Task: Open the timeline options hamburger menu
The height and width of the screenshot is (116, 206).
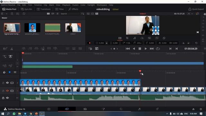Action: coord(205,49)
